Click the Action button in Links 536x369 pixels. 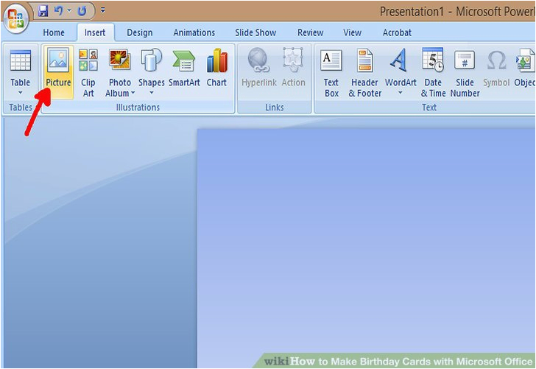[293, 68]
